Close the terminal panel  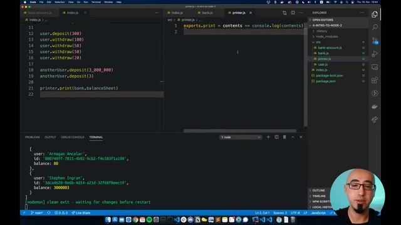pyautogui.click(x=301, y=137)
